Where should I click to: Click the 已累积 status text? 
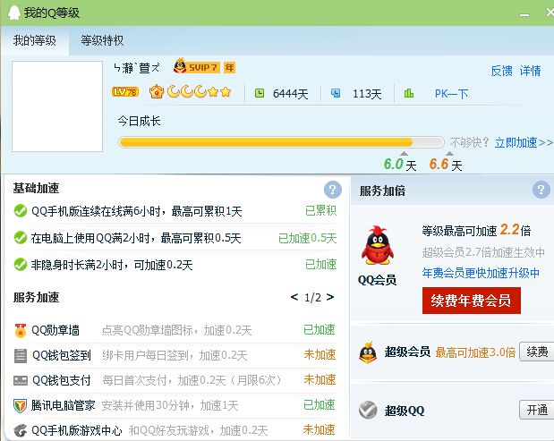[320, 211]
